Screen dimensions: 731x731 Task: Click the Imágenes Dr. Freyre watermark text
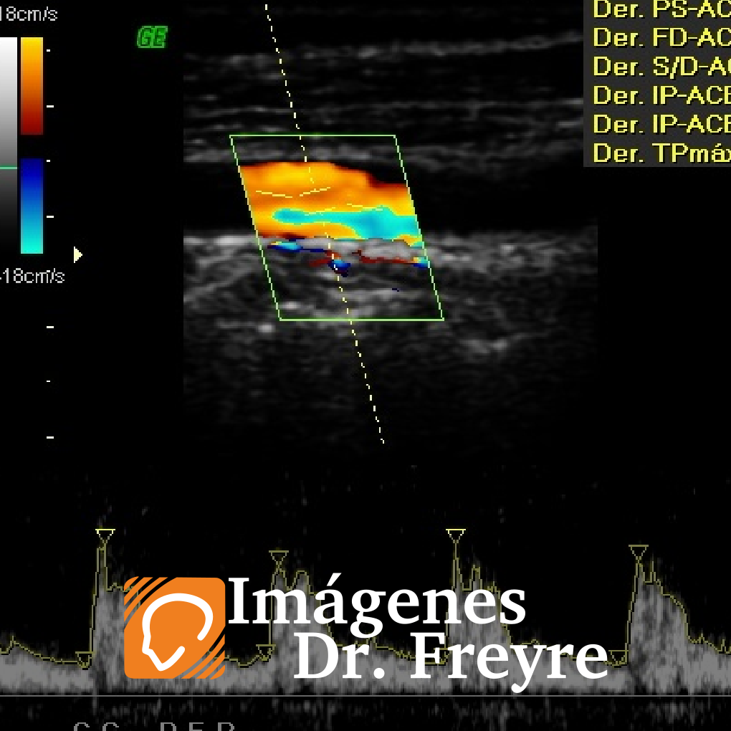point(419,629)
